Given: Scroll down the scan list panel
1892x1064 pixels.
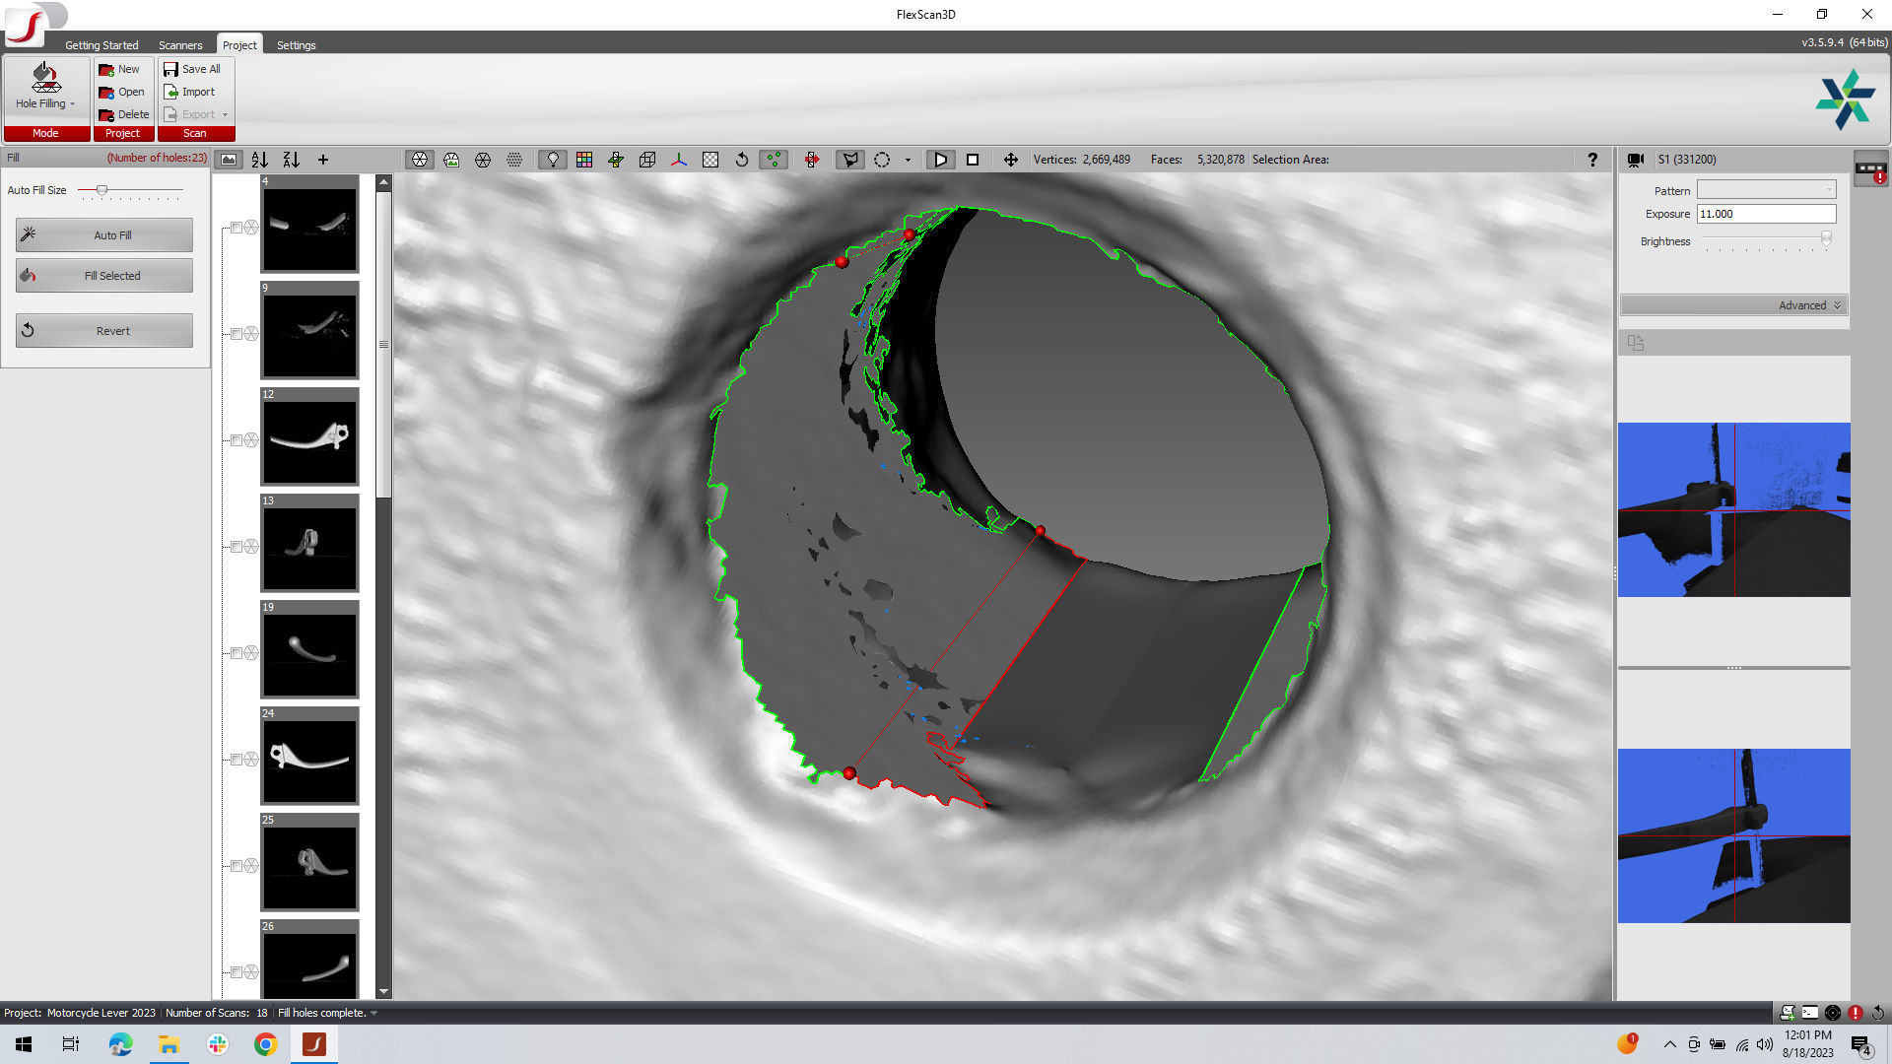Looking at the screenshot, I should (383, 992).
